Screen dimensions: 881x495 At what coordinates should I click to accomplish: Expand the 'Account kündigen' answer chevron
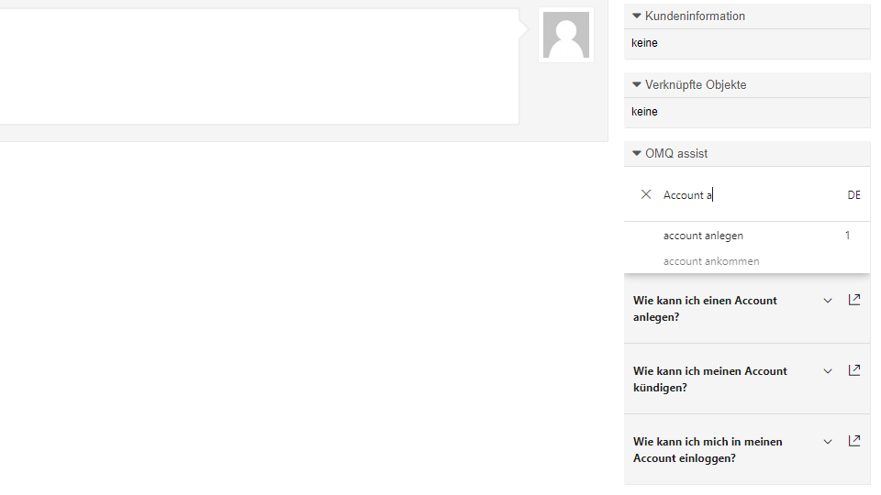click(828, 371)
